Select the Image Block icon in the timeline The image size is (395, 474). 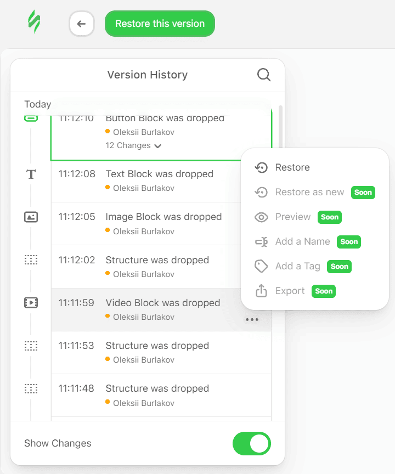[x=31, y=217]
